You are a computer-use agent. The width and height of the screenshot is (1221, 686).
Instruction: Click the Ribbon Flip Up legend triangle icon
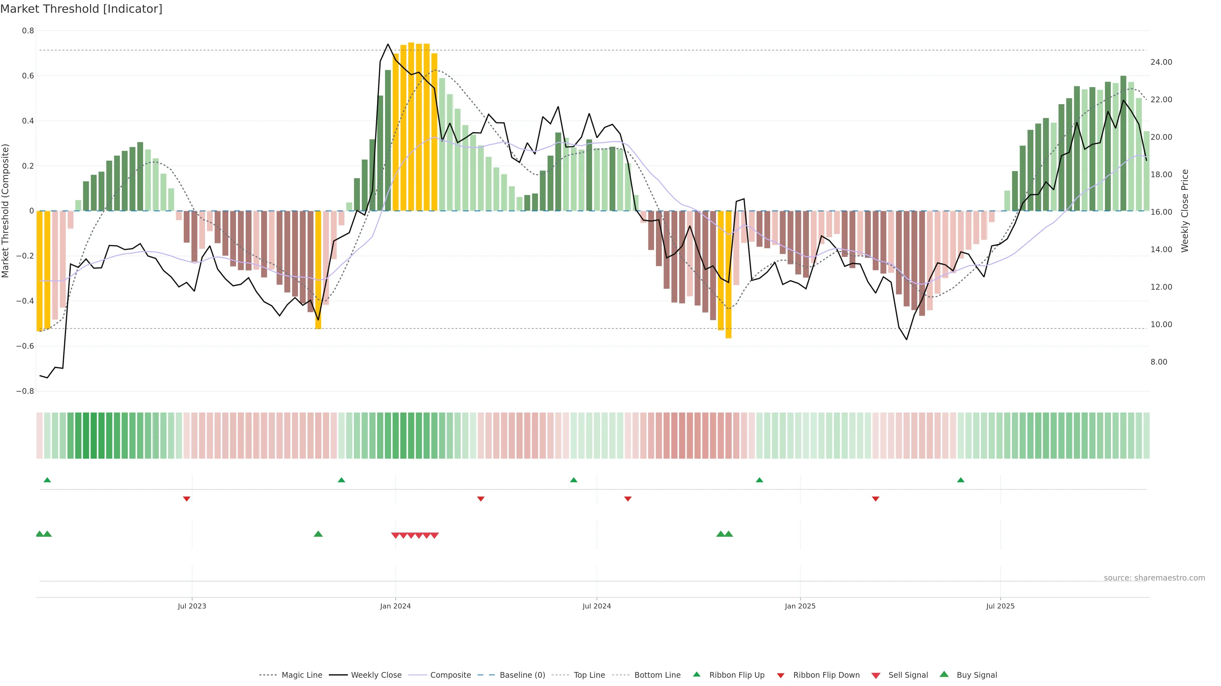click(x=696, y=674)
